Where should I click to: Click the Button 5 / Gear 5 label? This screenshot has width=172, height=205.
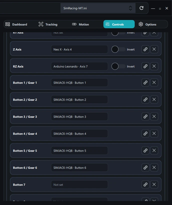[25, 150]
